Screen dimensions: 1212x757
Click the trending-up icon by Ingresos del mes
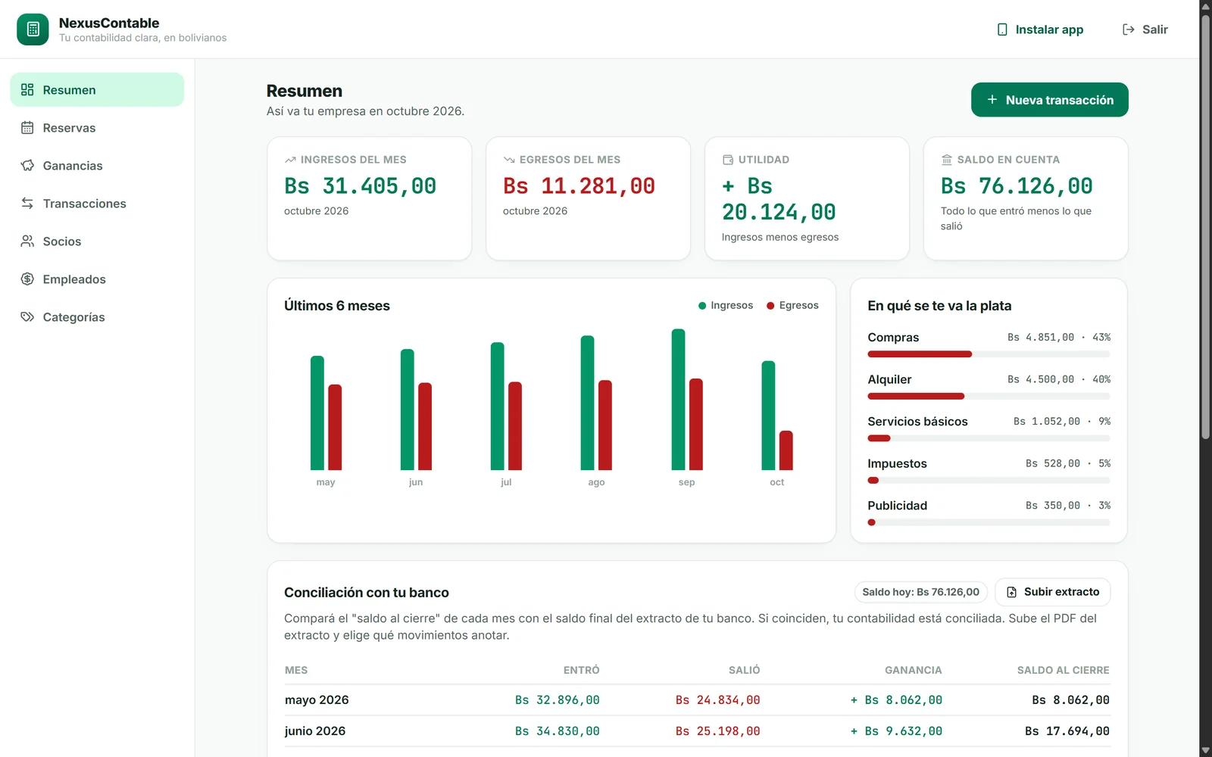click(290, 160)
